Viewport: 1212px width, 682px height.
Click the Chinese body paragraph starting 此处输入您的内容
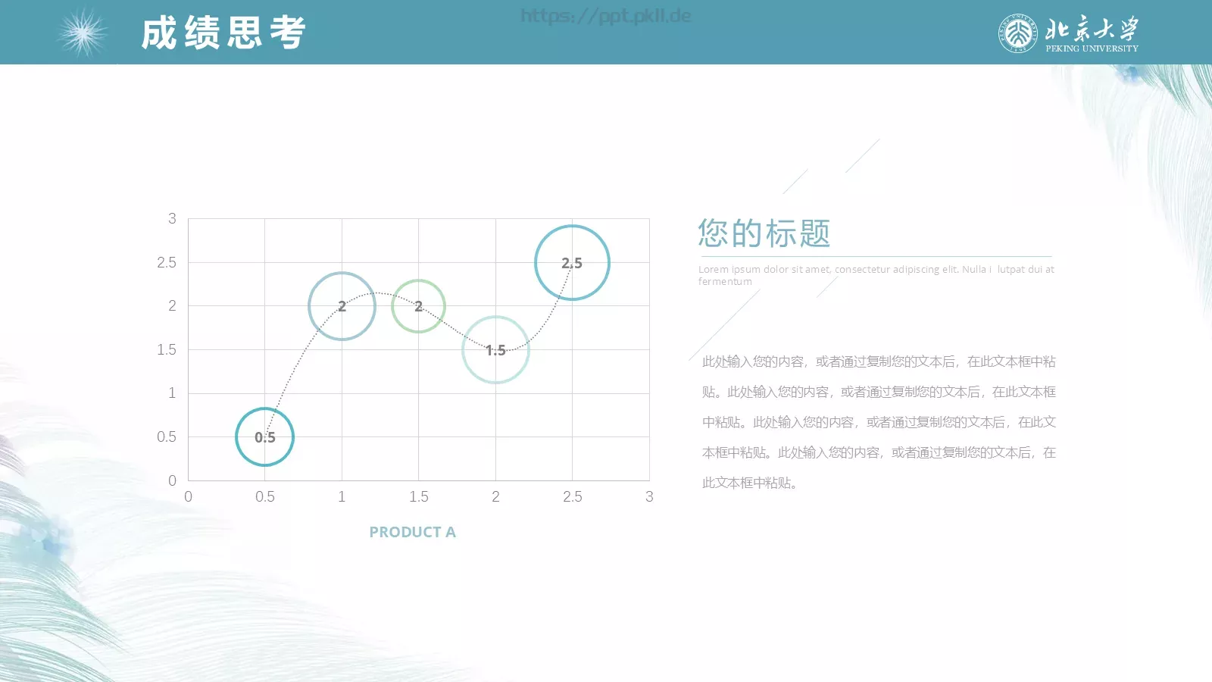(879, 422)
